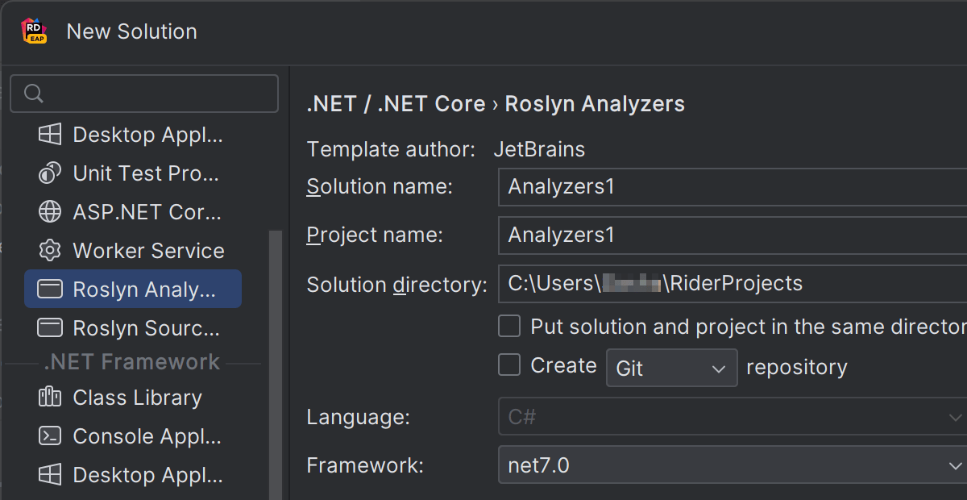Select the ASP.NET Core globe icon

pos(50,212)
